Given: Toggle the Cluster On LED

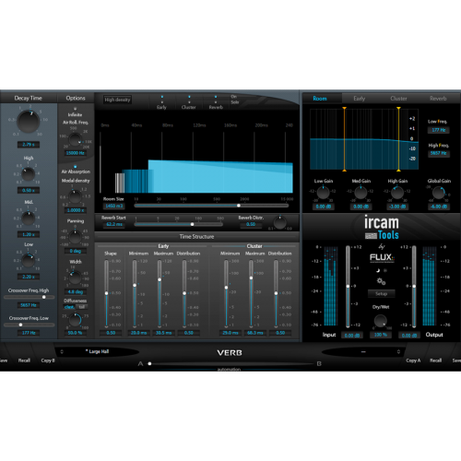Looking at the screenshot, I should pyautogui.click(x=189, y=97).
